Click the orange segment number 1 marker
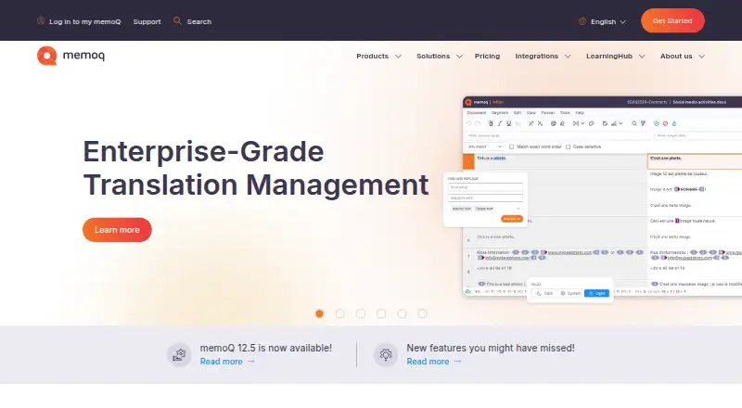Screen dimensions: 742x408 point(468,161)
